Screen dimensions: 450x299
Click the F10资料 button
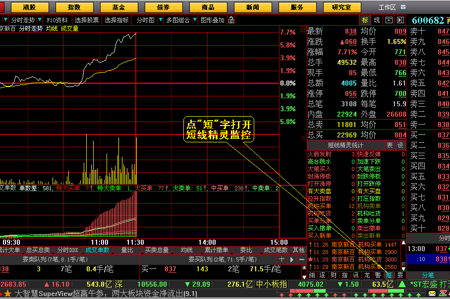[57, 20]
